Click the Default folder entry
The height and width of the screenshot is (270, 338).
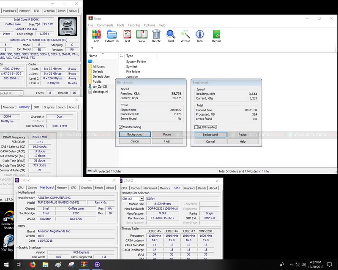tap(95, 71)
